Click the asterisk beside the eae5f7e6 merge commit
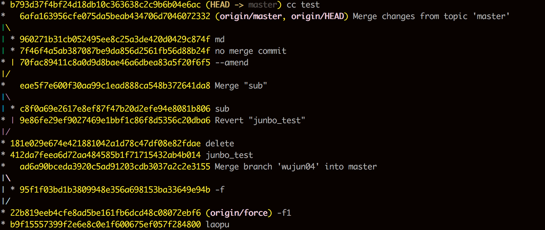545x230 pixels. (x=3, y=86)
